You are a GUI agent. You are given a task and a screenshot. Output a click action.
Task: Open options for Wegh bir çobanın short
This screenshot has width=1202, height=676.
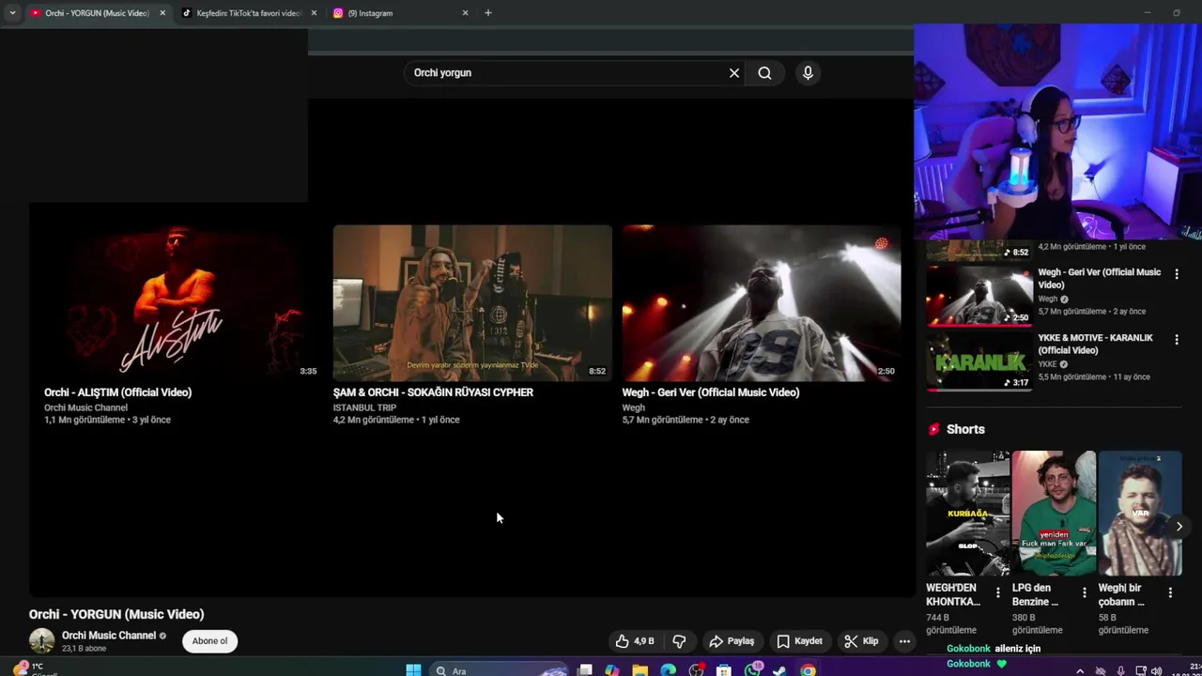1170,593
